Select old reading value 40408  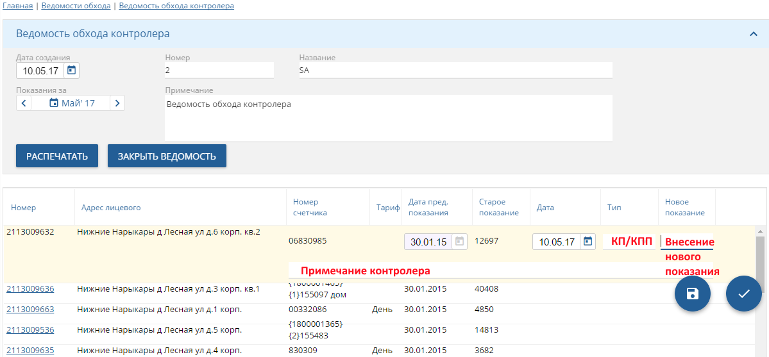pyautogui.click(x=487, y=289)
